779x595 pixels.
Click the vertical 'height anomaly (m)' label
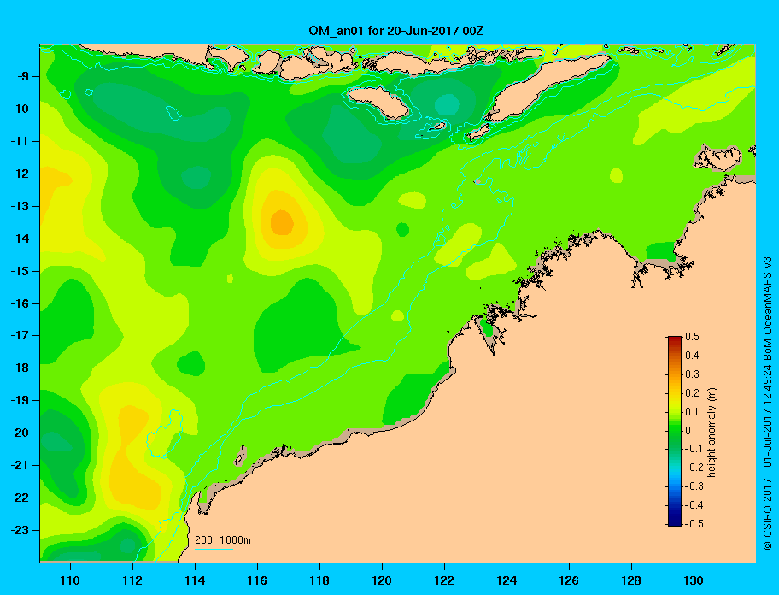pyautogui.click(x=712, y=433)
